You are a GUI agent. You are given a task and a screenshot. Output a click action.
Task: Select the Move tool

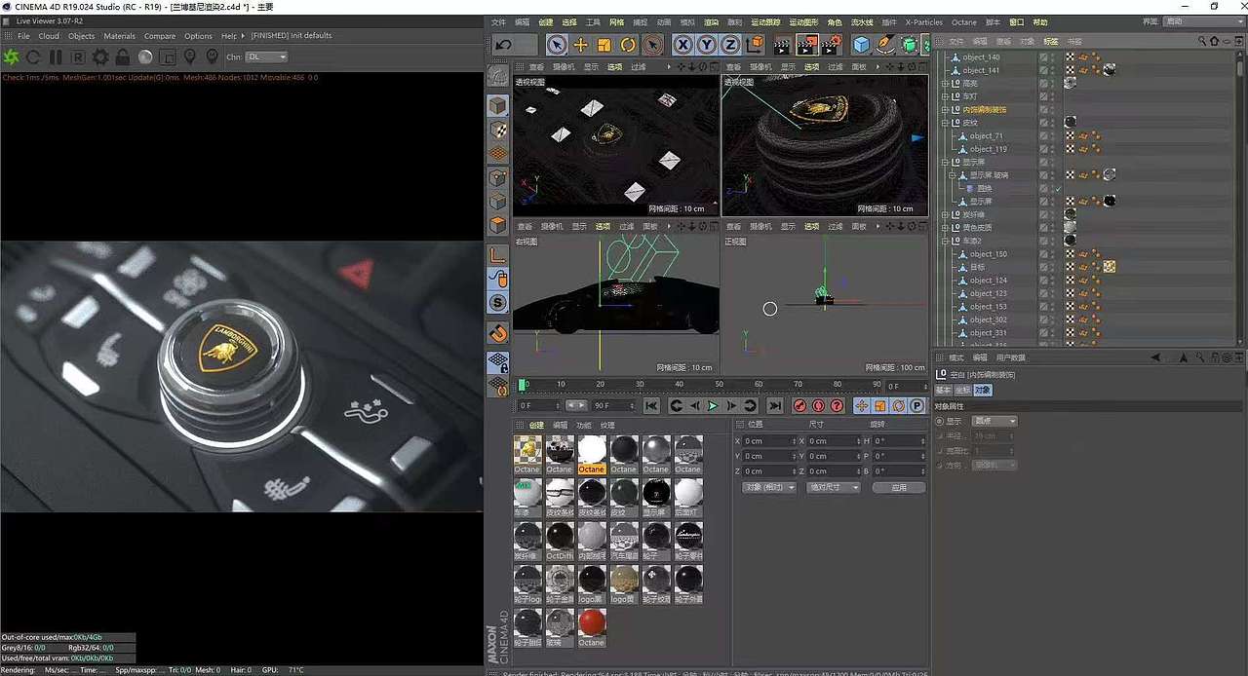coord(580,45)
